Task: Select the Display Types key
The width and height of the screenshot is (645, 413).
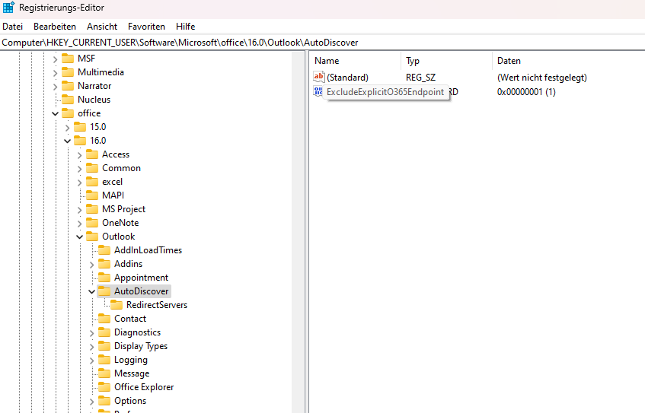Action: (140, 346)
